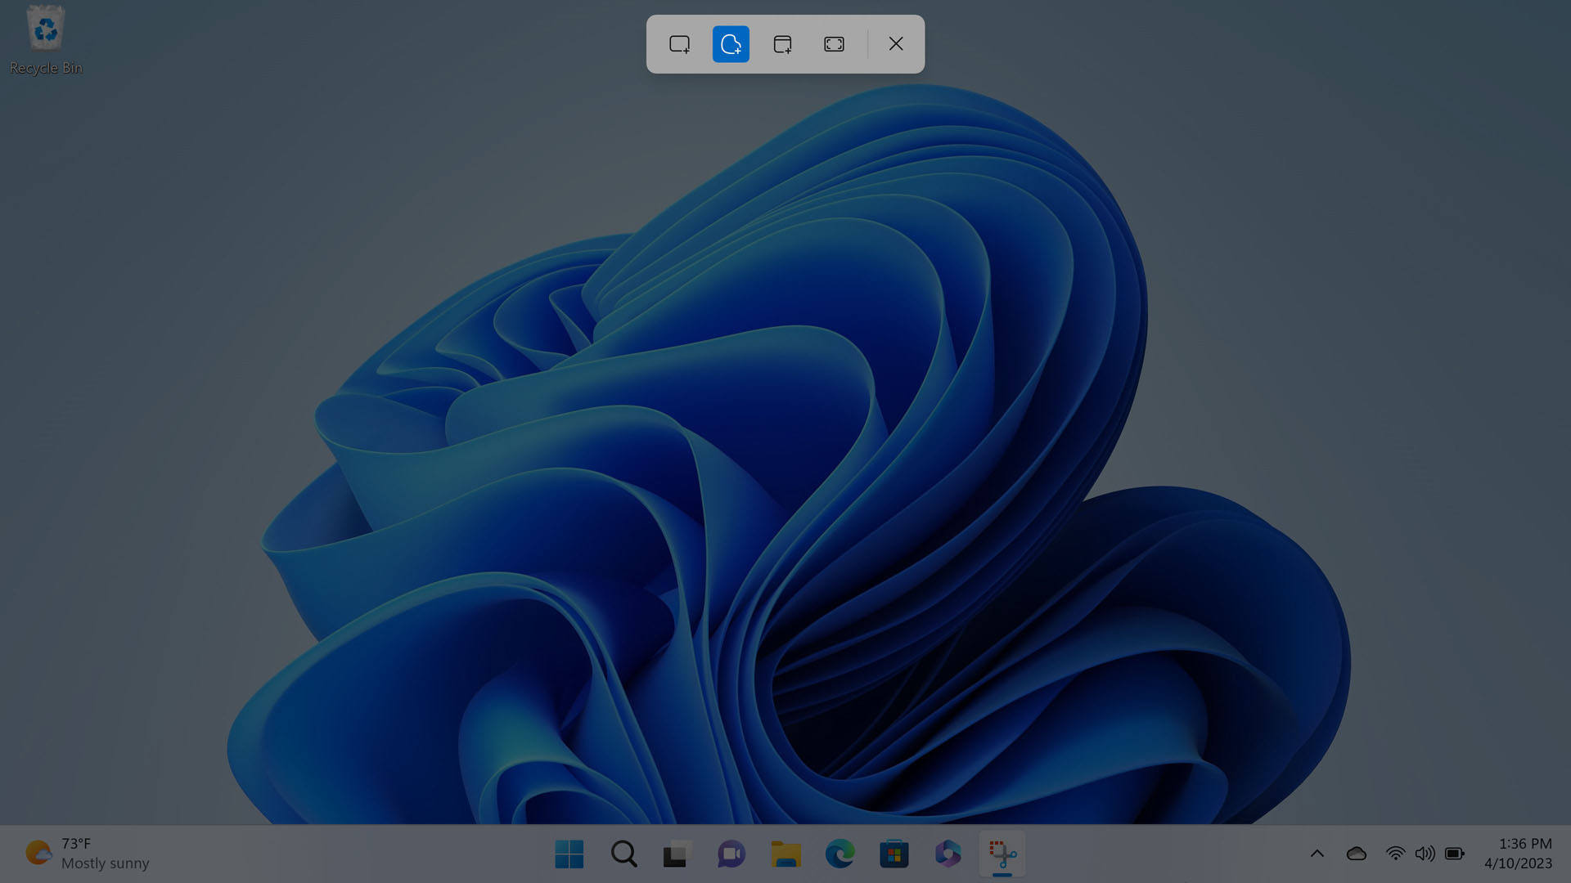Select Fullscreen snip mode

[834, 44]
